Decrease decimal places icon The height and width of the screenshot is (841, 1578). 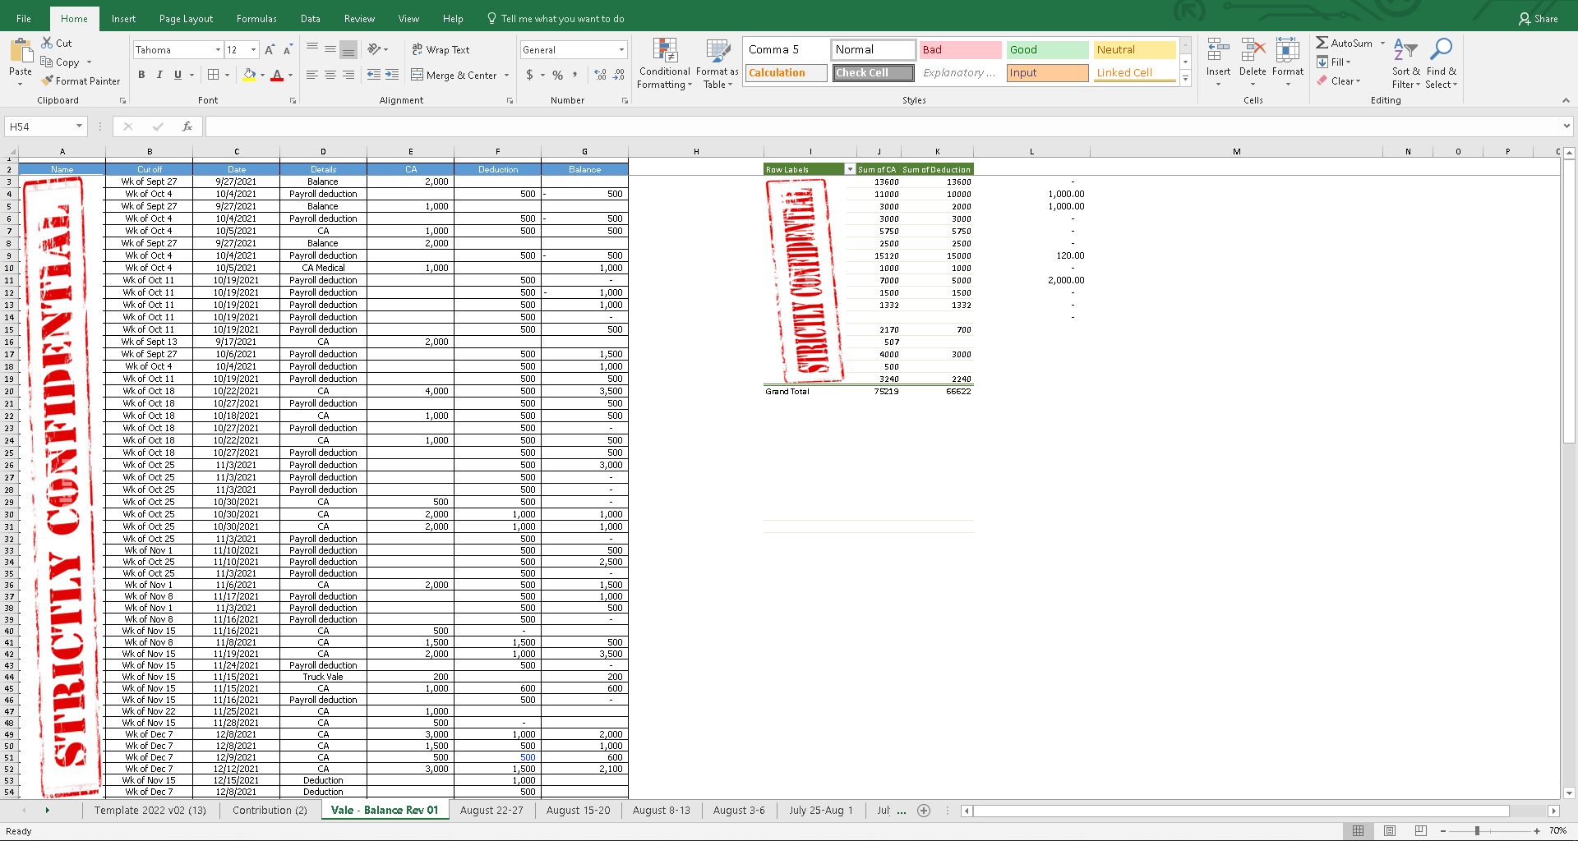[x=619, y=75]
